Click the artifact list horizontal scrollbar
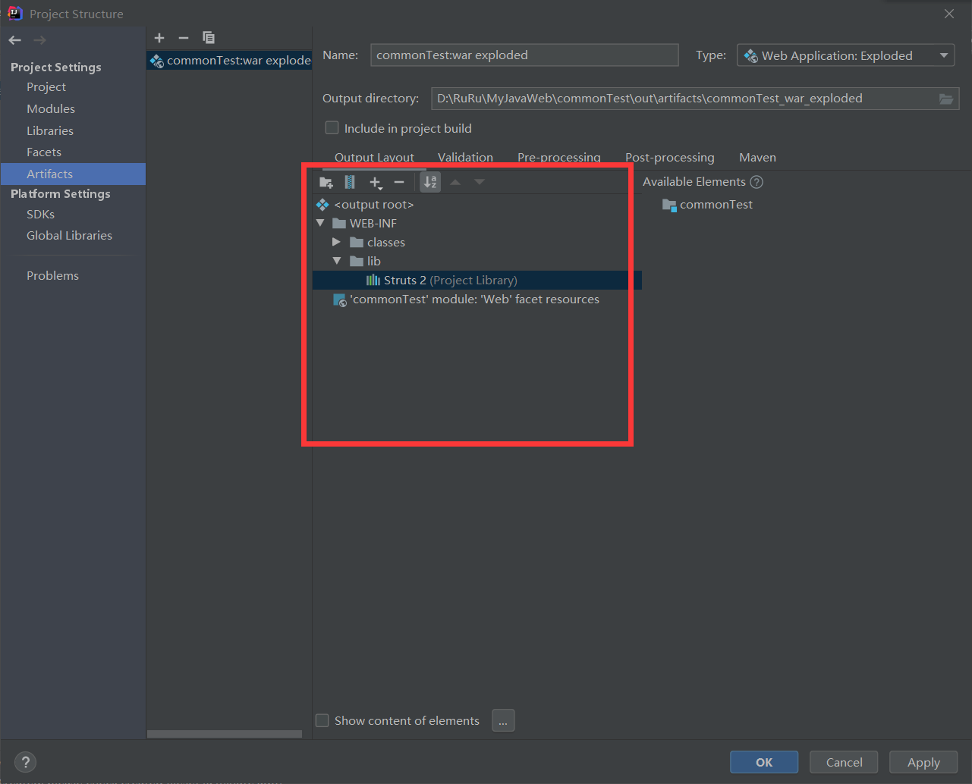The height and width of the screenshot is (784, 972). 225,734
